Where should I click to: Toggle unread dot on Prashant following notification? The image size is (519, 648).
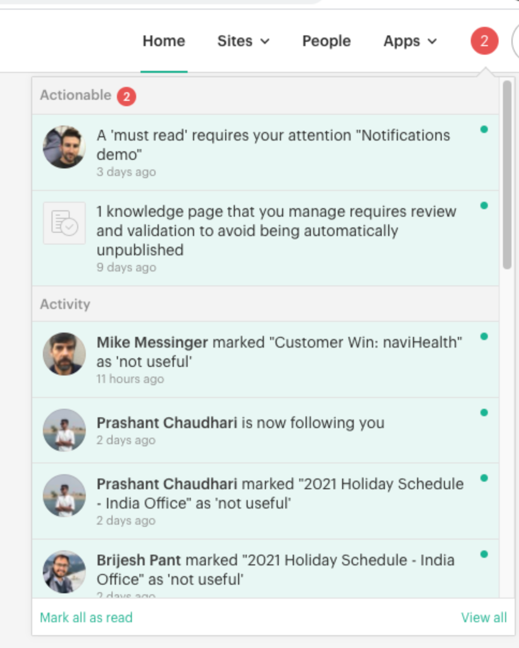[x=484, y=413]
